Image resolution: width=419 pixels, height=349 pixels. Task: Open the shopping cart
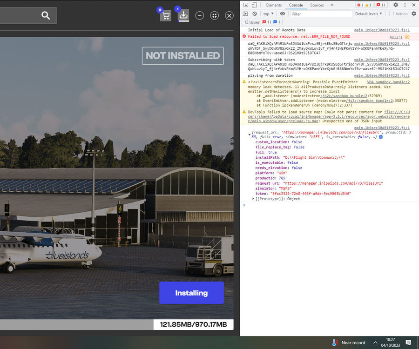tap(165, 16)
